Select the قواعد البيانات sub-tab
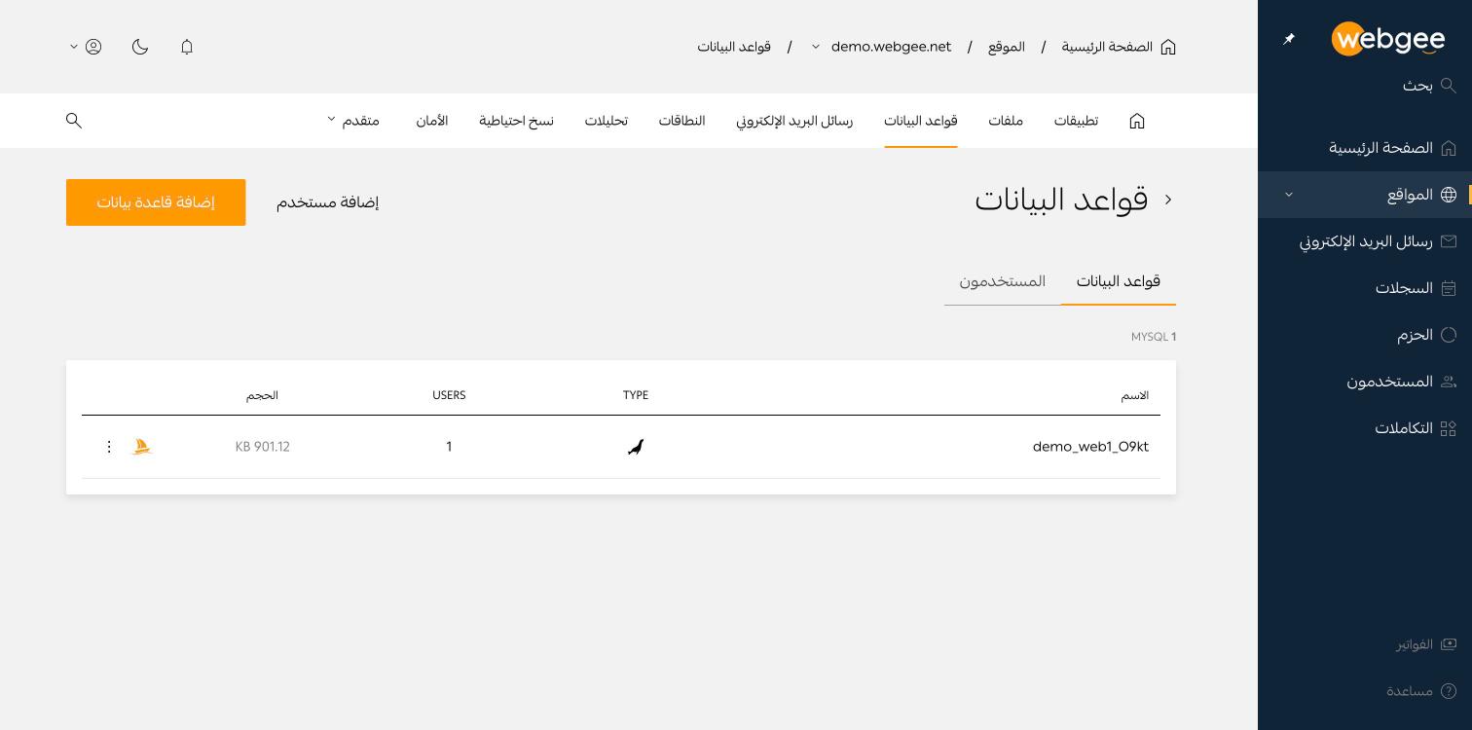 (1119, 281)
